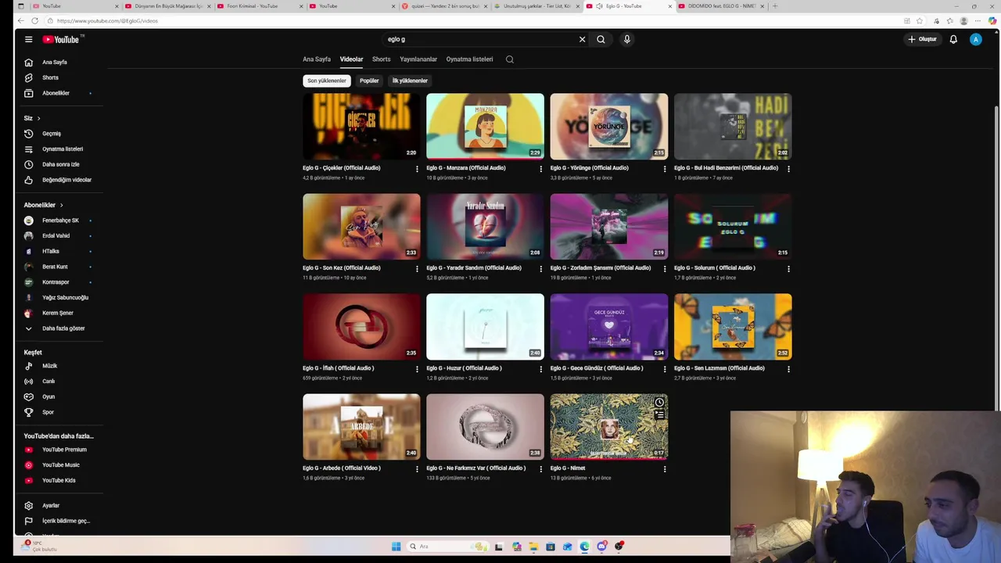Open three-dot menu for Yaradır Sandım video
The height and width of the screenshot is (563, 1001).
(x=540, y=268)
